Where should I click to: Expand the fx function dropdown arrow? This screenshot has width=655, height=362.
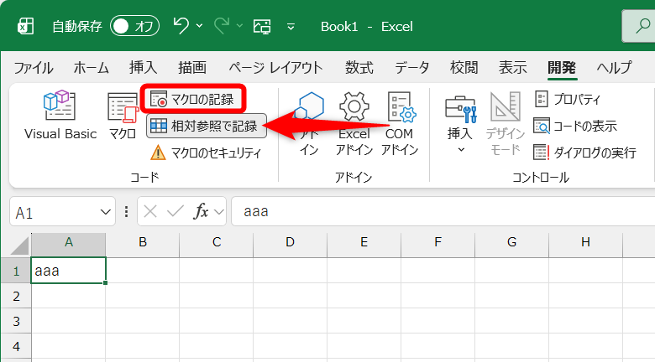219,212
